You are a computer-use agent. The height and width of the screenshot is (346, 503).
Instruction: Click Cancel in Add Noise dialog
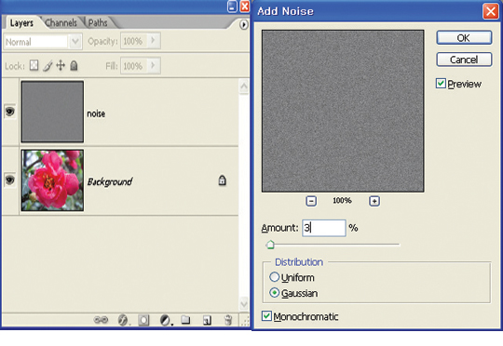[464, 60]
